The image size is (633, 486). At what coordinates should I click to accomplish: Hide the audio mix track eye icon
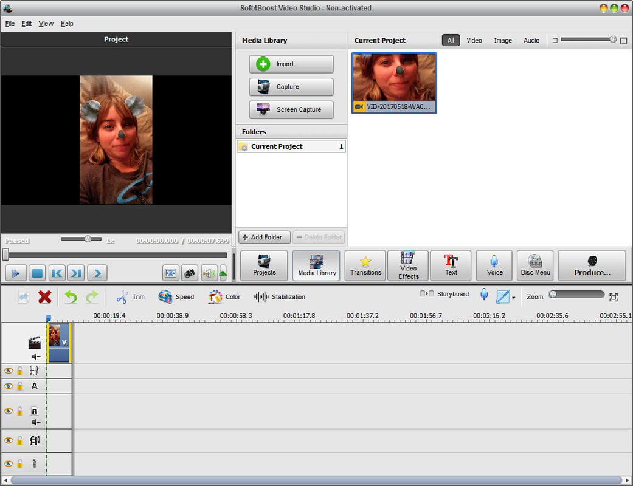click(9, 440)
